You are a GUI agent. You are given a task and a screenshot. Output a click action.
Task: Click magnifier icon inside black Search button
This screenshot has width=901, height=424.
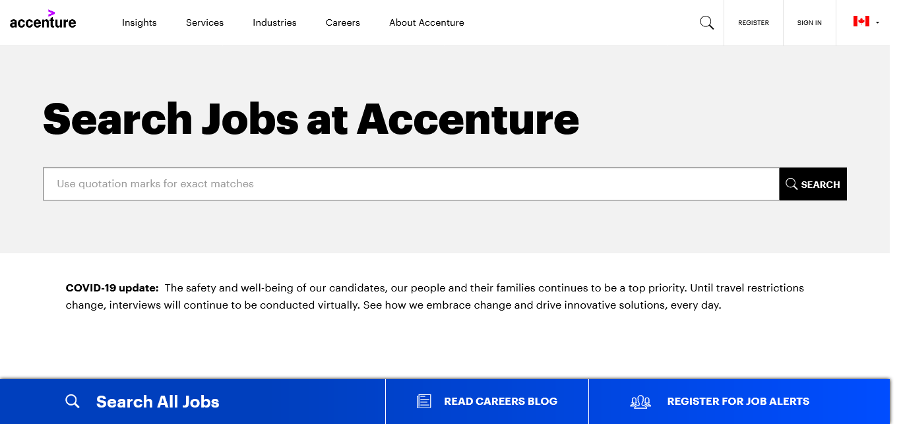click(792, 184)
